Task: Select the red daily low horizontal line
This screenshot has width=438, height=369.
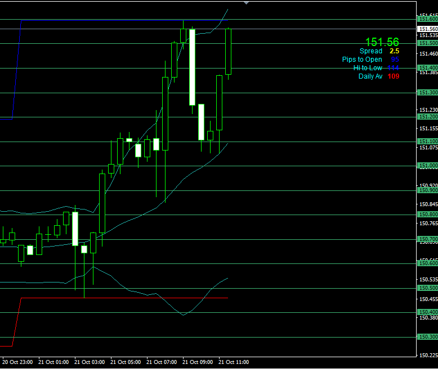Action: (x=113, y=298)
